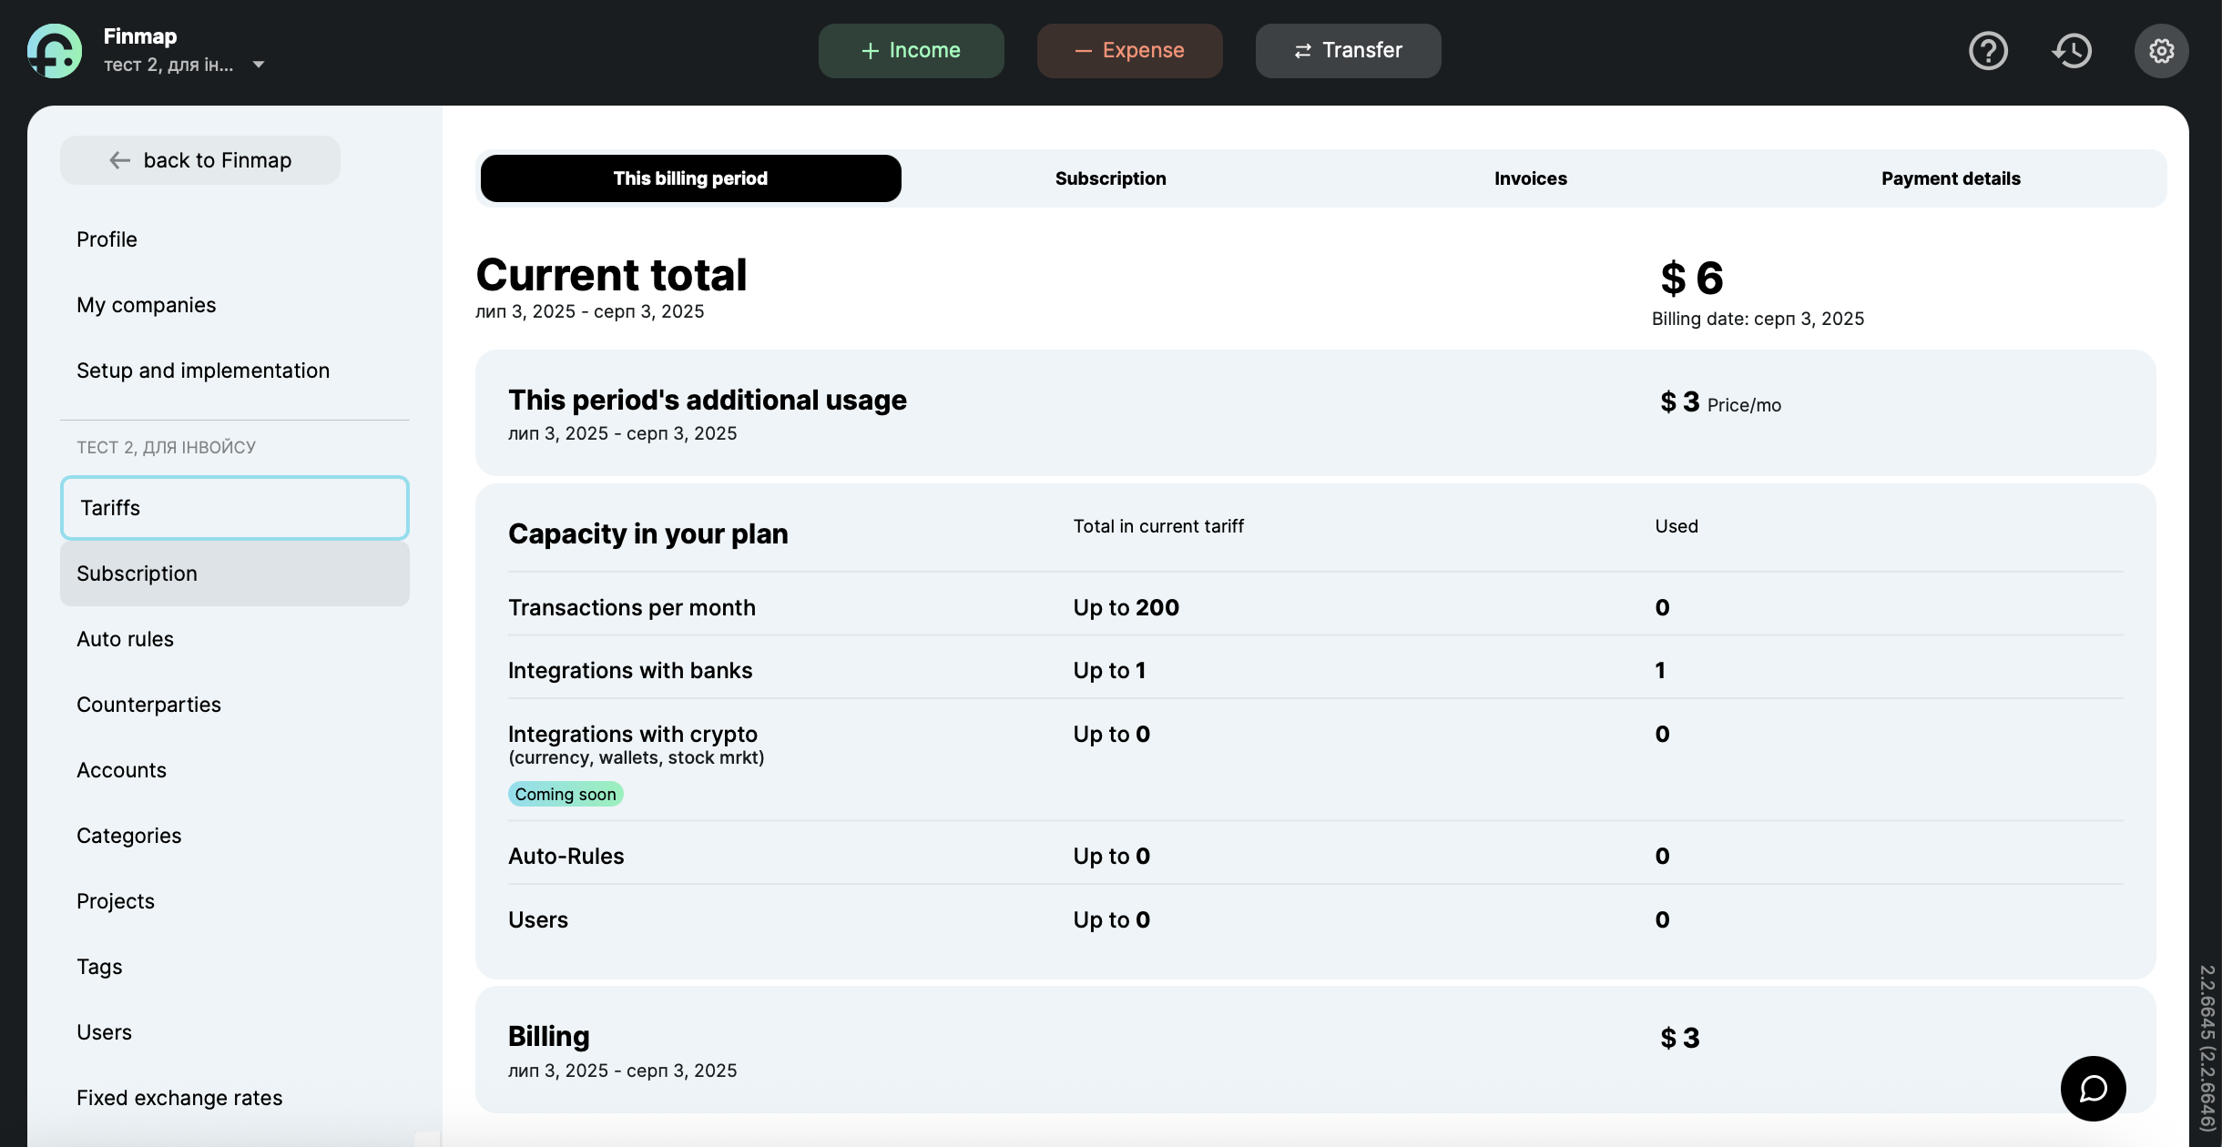This screenshot has width=2222, height=1147.
Task: Open the chat support bubble icon
Action: [2093, 1088]
